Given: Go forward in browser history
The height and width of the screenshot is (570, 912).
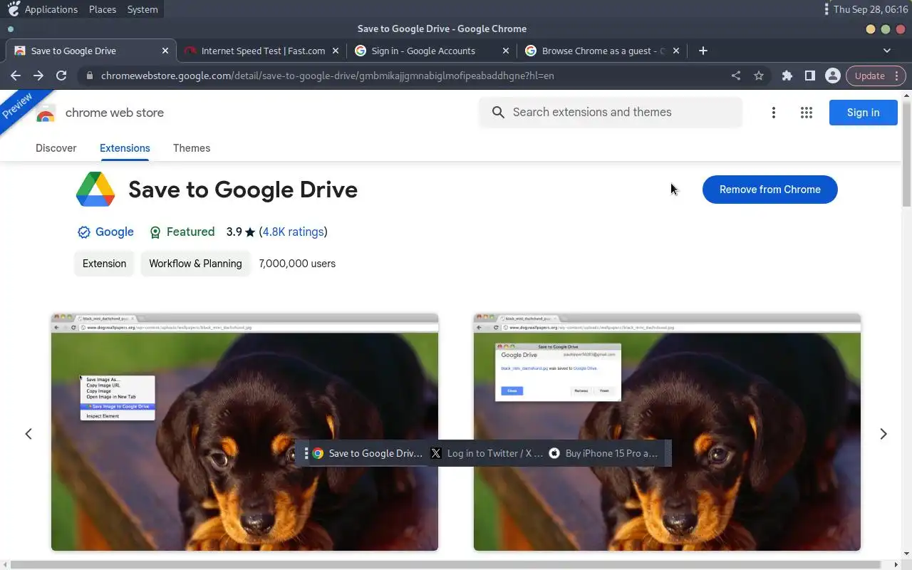Looking at the screenshot, I should (x=38, y=76).
